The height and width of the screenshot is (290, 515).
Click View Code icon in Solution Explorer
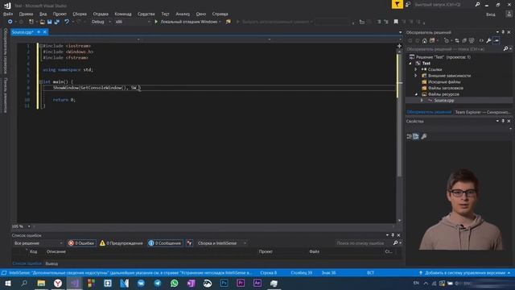pyautogui.click(x=481, y=41)
